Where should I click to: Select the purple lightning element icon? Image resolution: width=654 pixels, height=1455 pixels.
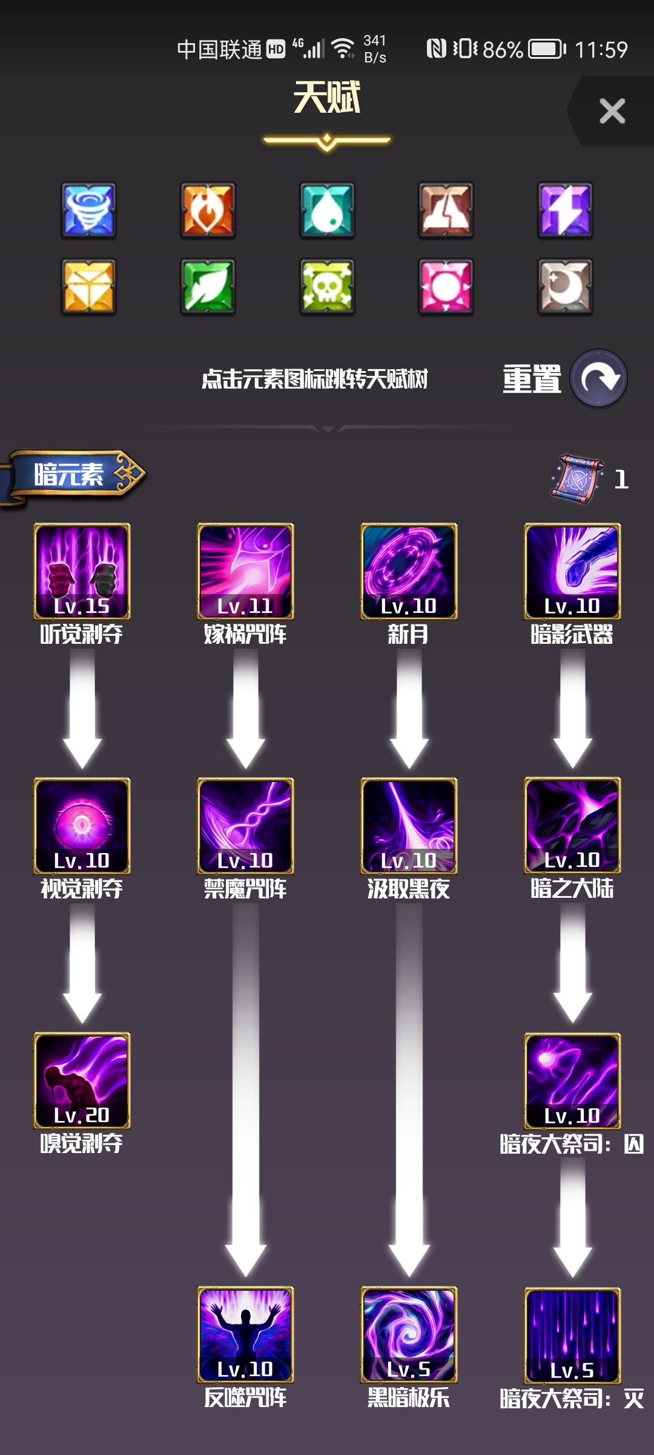pyautogui.click(x=565, y=210)
